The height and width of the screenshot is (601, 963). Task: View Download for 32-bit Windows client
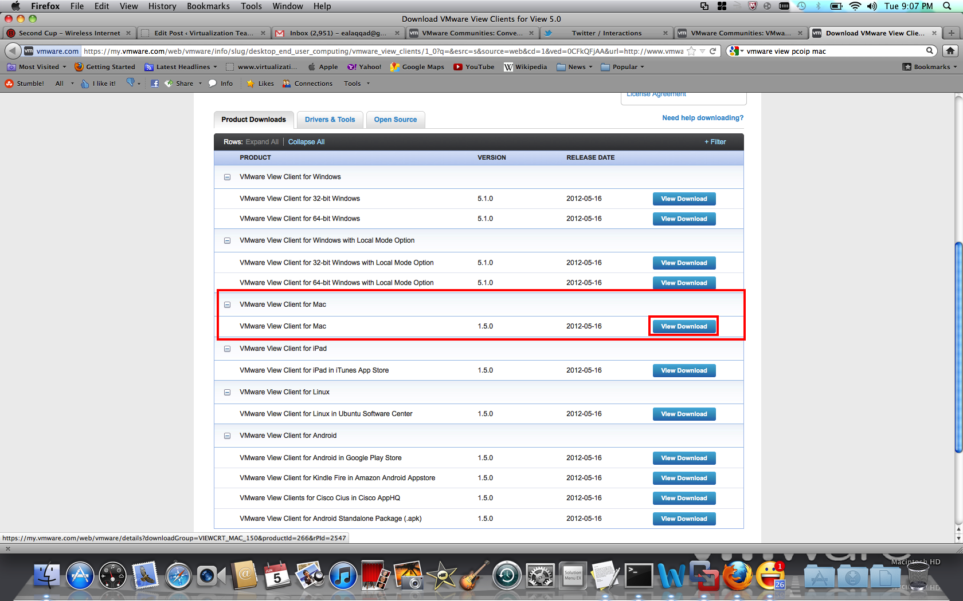click(684, 199)
